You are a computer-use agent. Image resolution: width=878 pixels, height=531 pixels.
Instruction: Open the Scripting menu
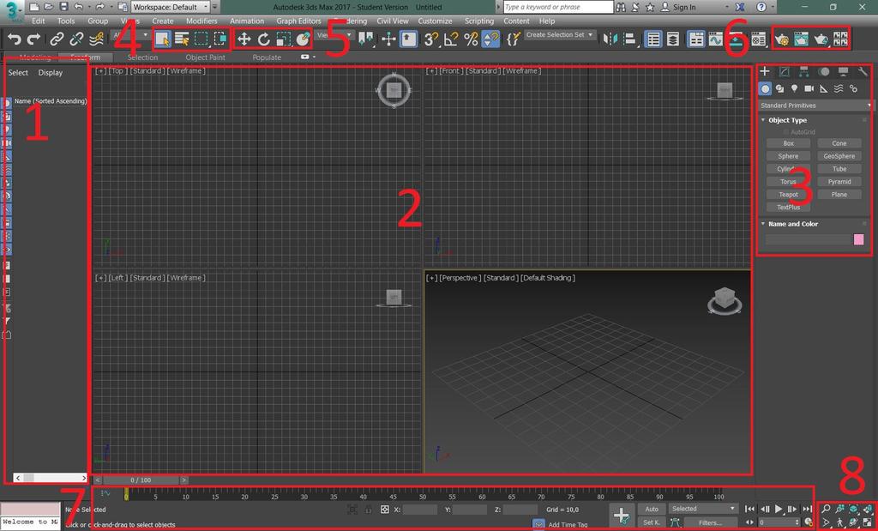(479, 21)
